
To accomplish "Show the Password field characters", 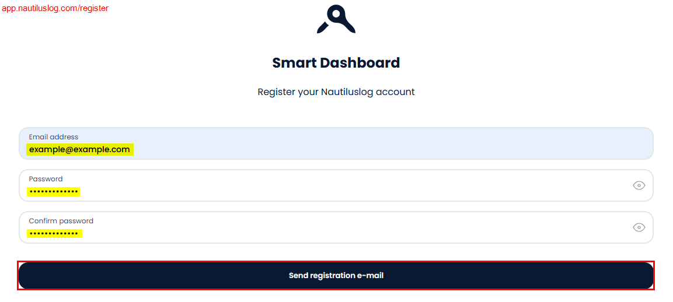I will coord(639,185).
